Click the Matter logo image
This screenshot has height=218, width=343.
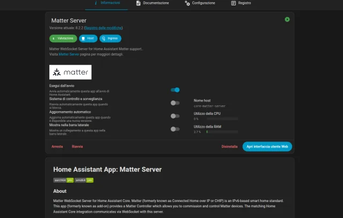click(70, 72)
